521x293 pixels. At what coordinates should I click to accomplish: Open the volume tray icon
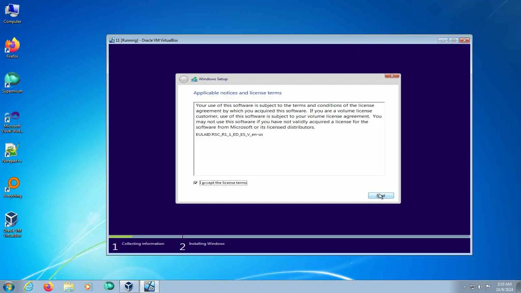point(480,287)
